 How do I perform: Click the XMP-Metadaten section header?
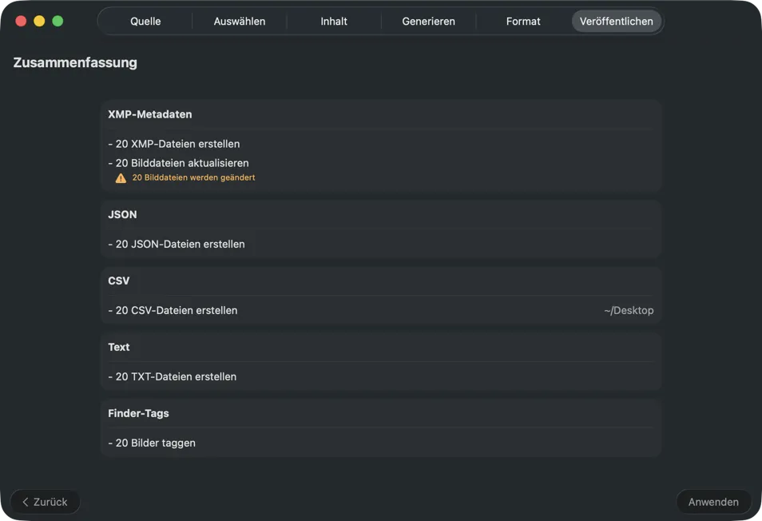150,114
